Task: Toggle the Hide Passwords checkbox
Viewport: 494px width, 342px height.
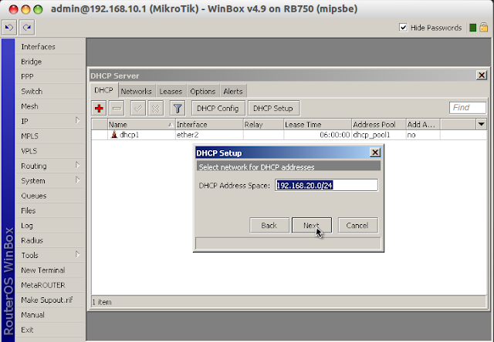Action: [403, 28]
